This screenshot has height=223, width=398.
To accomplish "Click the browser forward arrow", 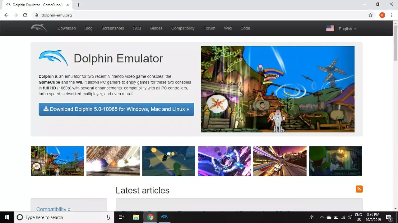I will (16, 15).
